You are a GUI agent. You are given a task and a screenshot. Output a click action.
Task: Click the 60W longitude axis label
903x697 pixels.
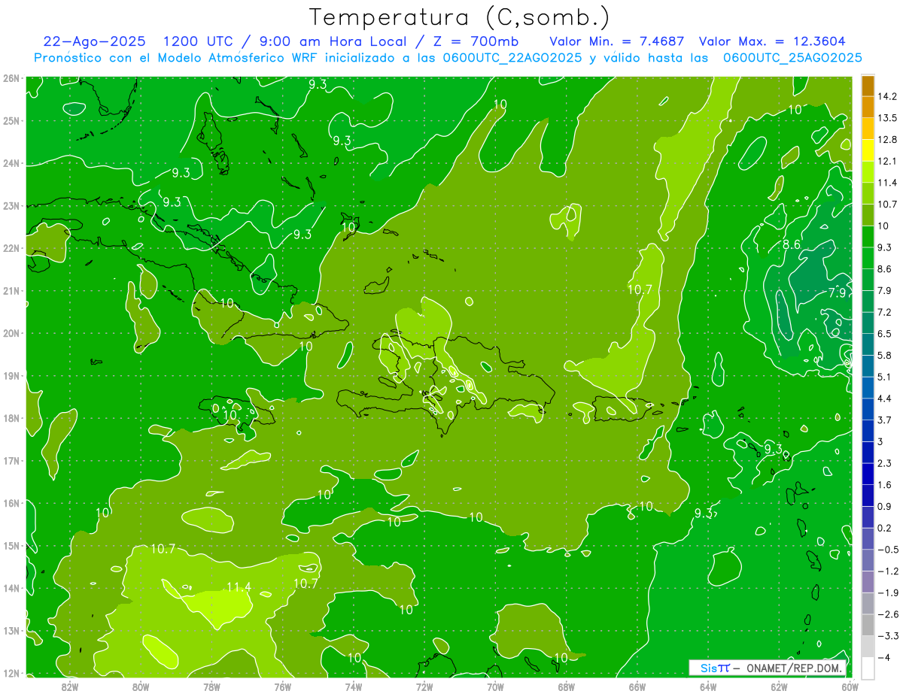click(x=850, y=686)
